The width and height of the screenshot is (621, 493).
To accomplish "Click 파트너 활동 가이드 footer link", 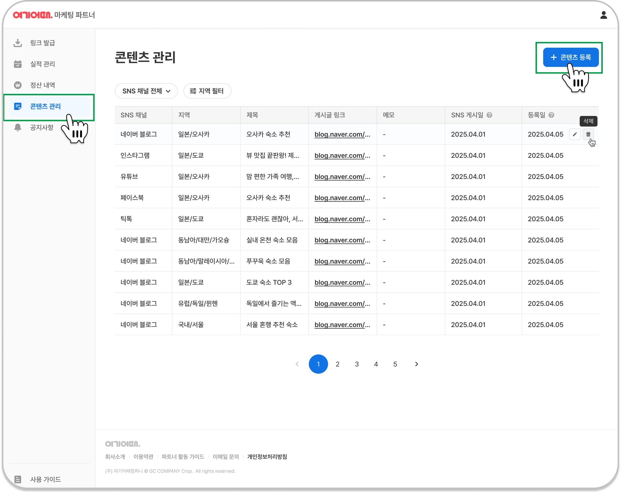I will (183, 457).
